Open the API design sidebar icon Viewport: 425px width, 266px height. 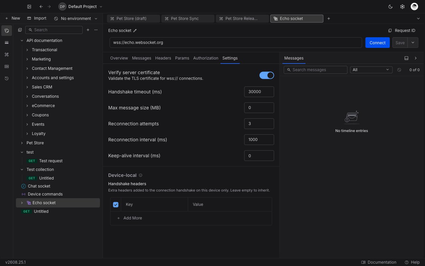(x=7, y=55)
